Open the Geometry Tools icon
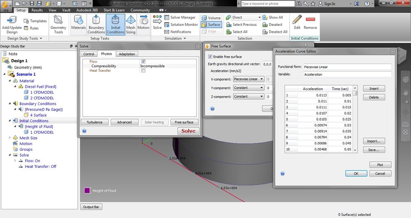Image resolution: width=411 pixels, height=218 pixels. 58,24
